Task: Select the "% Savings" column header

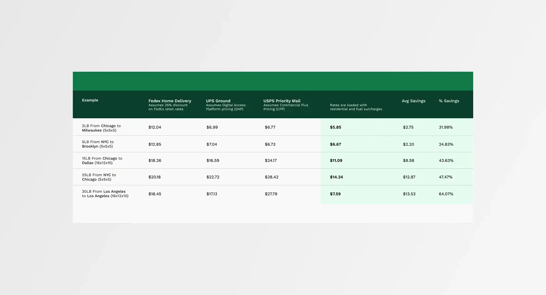Action: point(449,101)
